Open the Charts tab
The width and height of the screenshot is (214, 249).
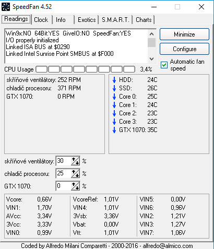tap(144, 20)
